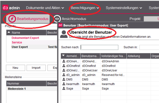The width and height of the screenshot is (159, 103).
Task: Open the Systemeinstellungen menu
Action: (124, 8)
